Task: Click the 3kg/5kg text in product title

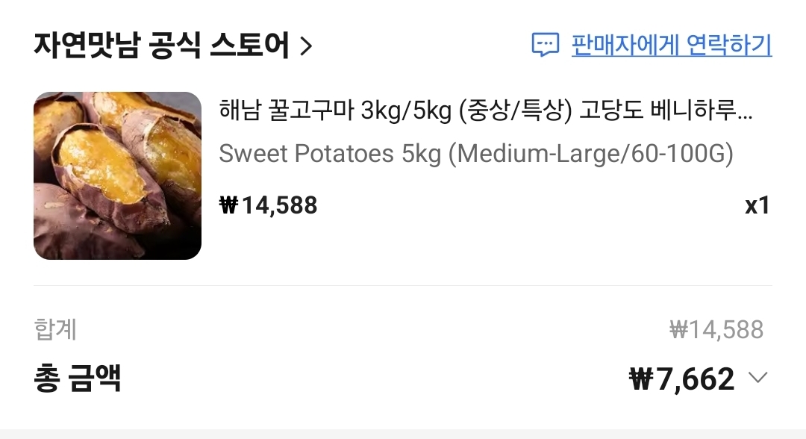Action: (406, 111)
